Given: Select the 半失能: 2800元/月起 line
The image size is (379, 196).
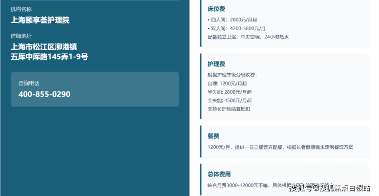Looking at the screenshot, I should tap(229, 92).
